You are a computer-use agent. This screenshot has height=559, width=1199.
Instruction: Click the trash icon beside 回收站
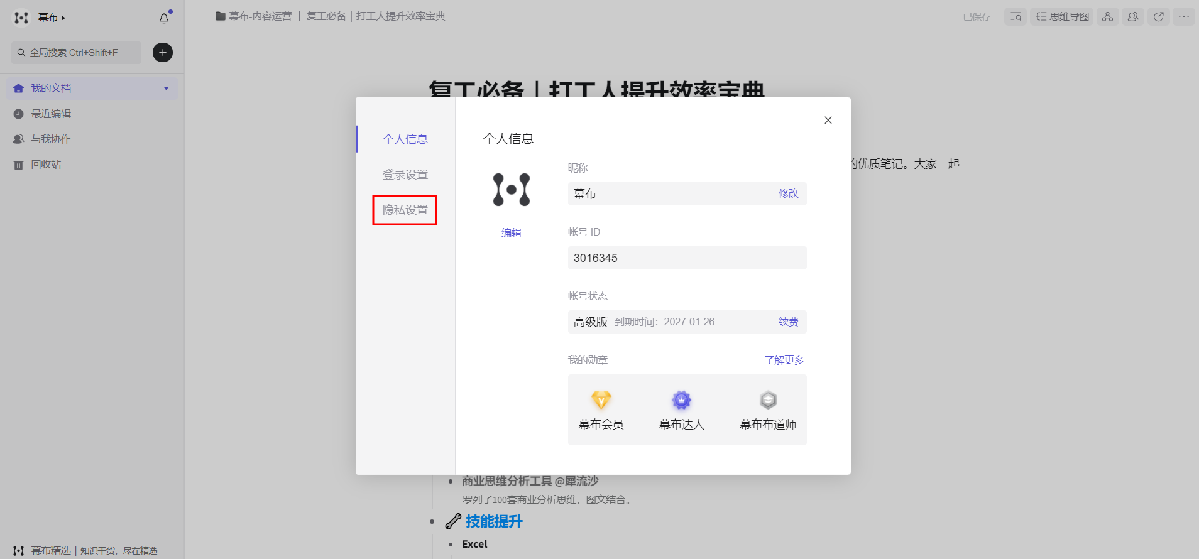pyautogui.click(x=19, y=165)
